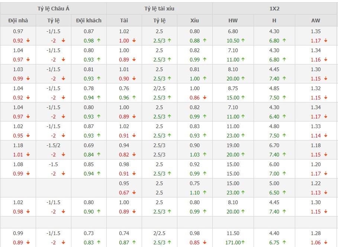Click the AW column header
Image resolution: width=338 pixels, height=247 pixels.
tap(316, 20)
